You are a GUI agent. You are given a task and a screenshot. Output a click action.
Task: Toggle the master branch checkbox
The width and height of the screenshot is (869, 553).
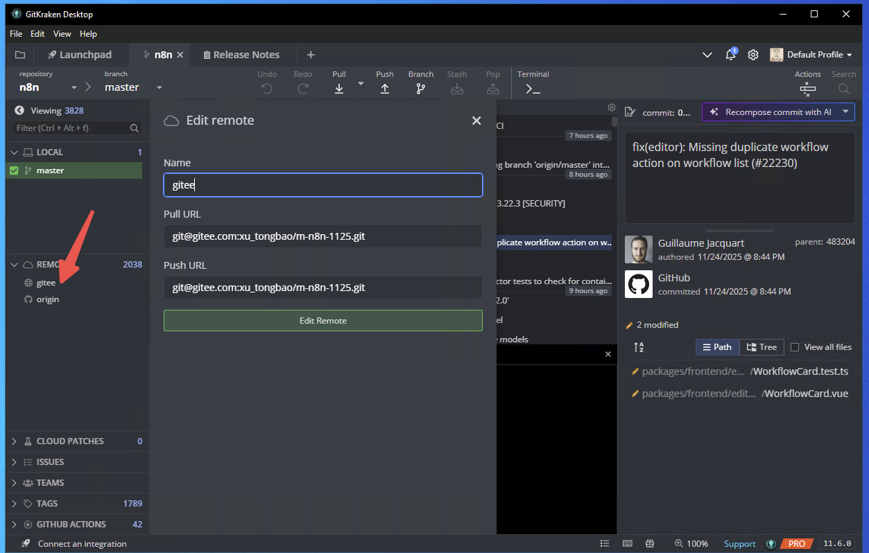[x=14, y=170]
